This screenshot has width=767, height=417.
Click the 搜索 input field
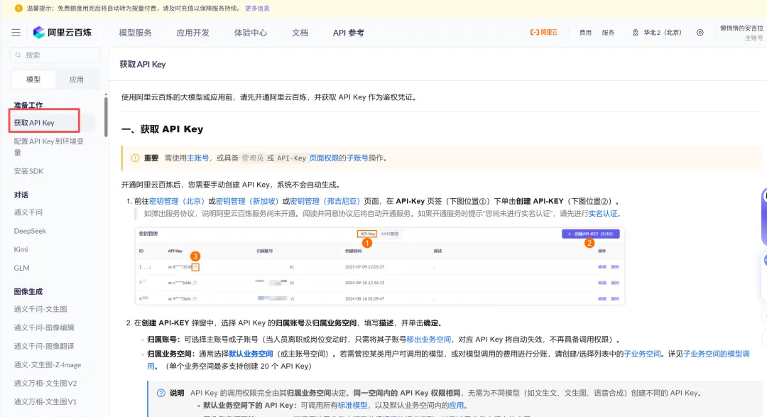tap(55, 55)
